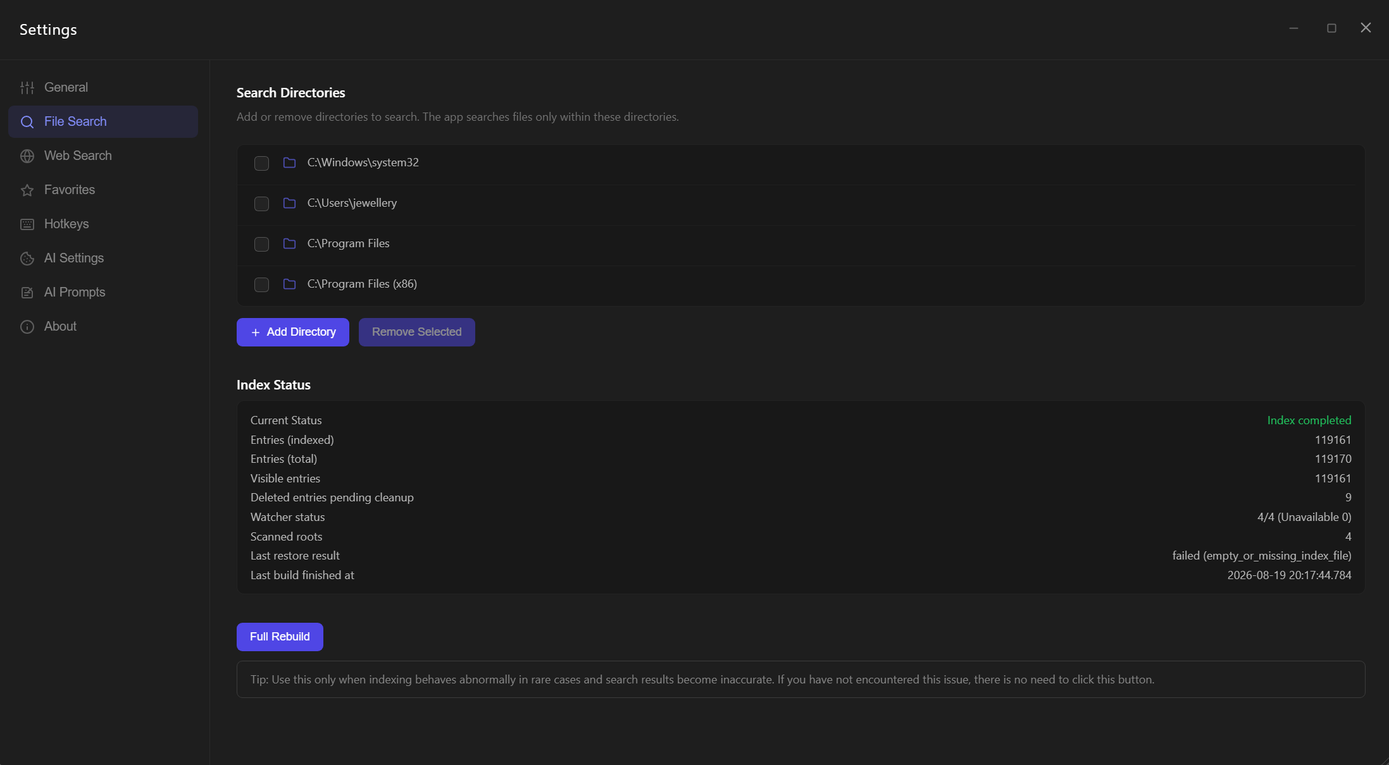This screenshot has width=1389, height=765.
Task: Click folder icon for C:\Users\jewellery
Action: point(289,204)
